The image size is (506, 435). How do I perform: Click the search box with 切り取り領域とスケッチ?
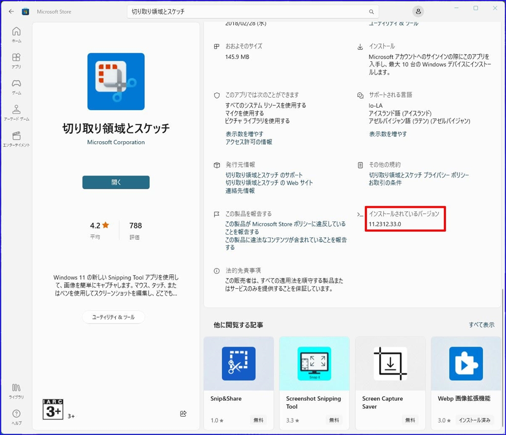click(x=253, y=12)
